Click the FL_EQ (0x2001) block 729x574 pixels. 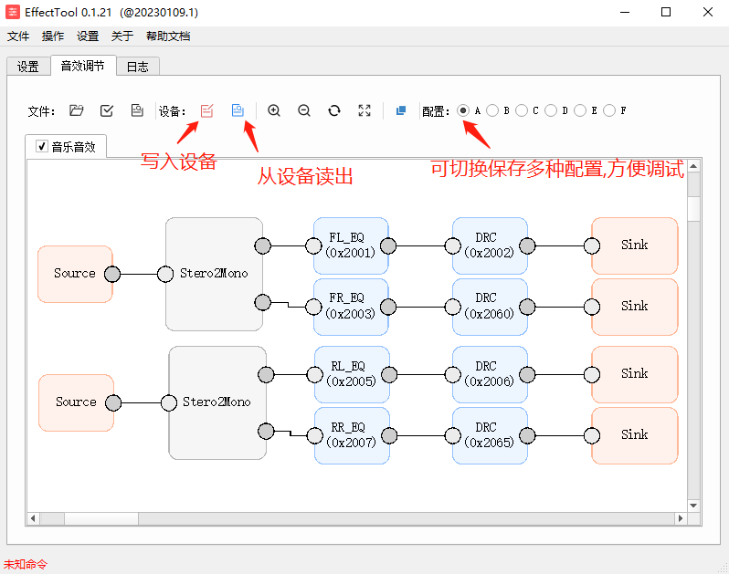(x=351, y=245)
